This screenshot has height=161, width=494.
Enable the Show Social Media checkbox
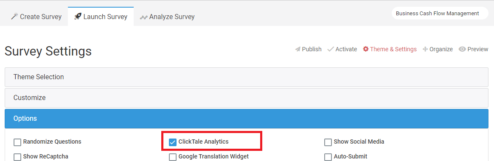coord(328,142)
